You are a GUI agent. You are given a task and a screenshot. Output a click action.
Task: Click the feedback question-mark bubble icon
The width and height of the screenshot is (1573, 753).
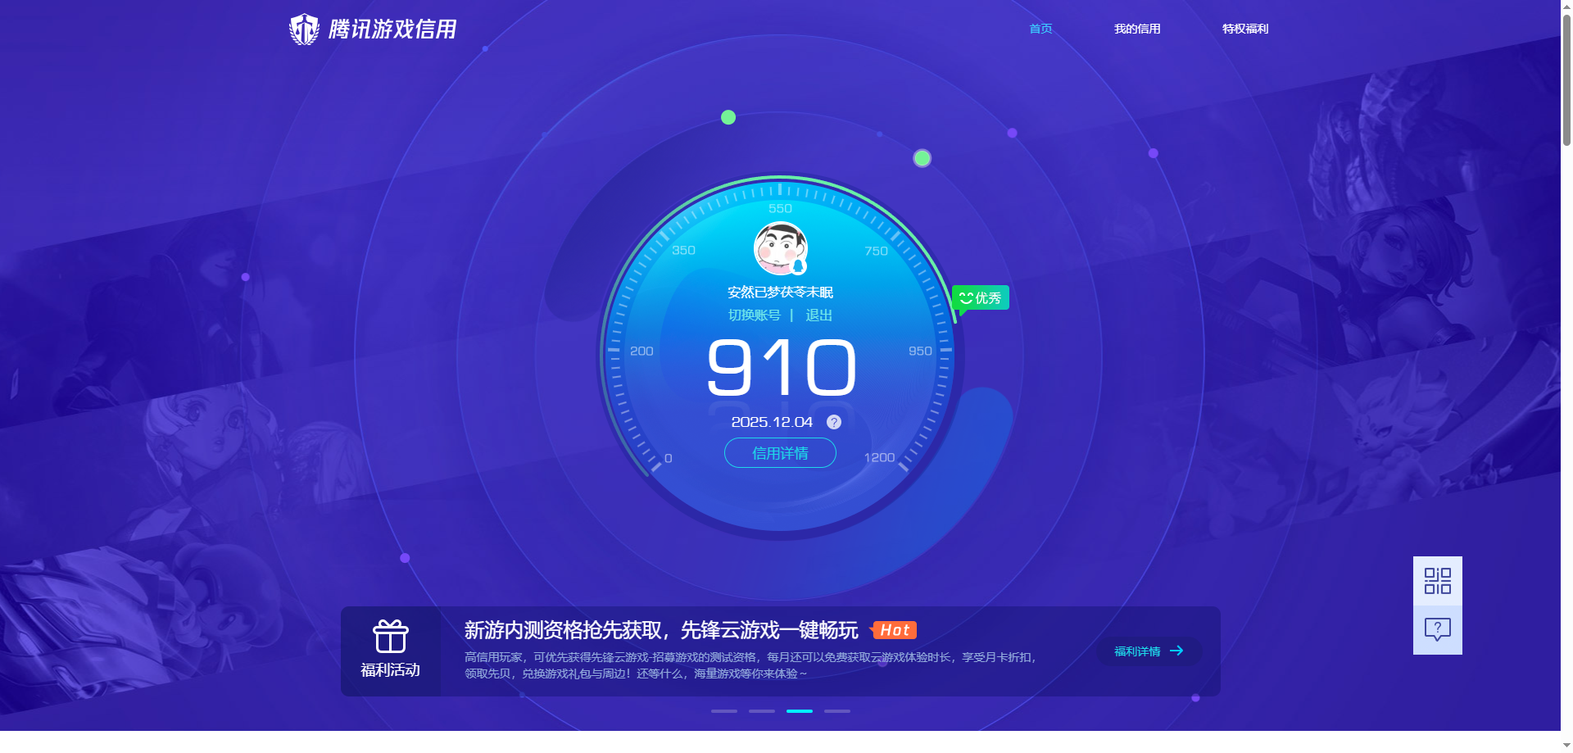(x=1437, y=628)
